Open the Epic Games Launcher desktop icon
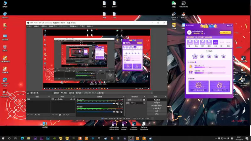 243,82
